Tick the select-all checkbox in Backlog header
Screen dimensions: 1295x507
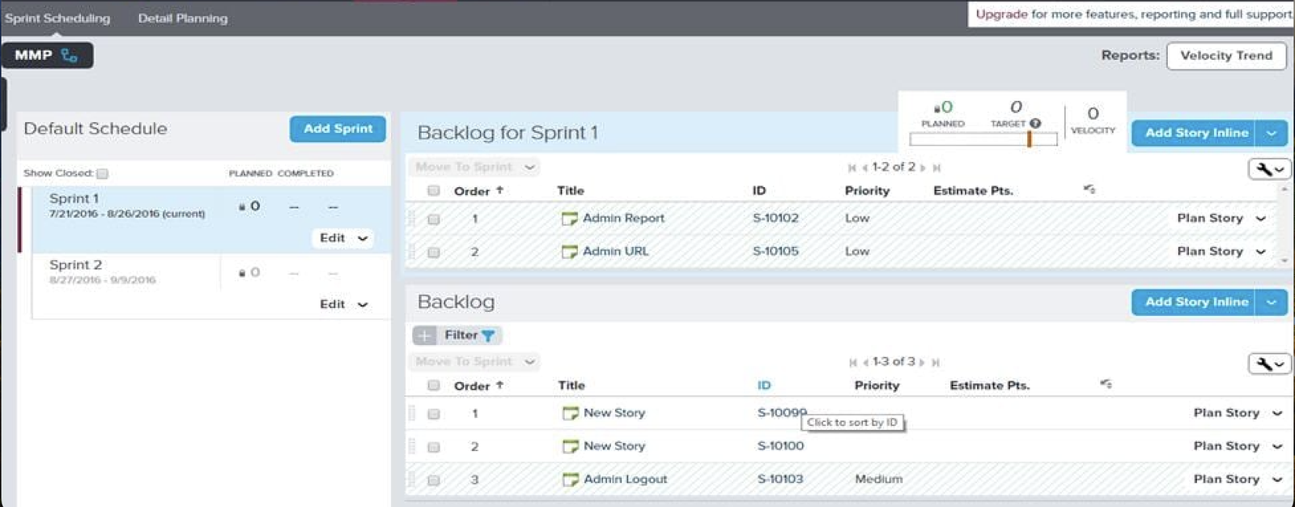[x=434, y=386]
